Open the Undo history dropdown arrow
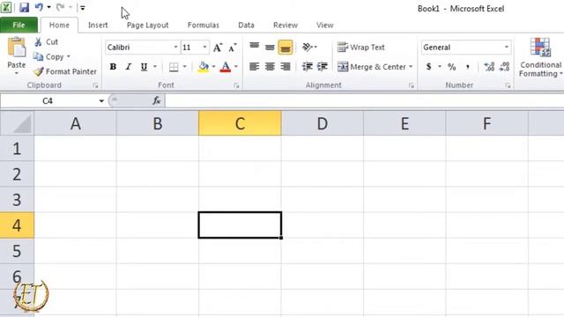Image resolution: width=564 pixels, height=317 pixels. 49,7
